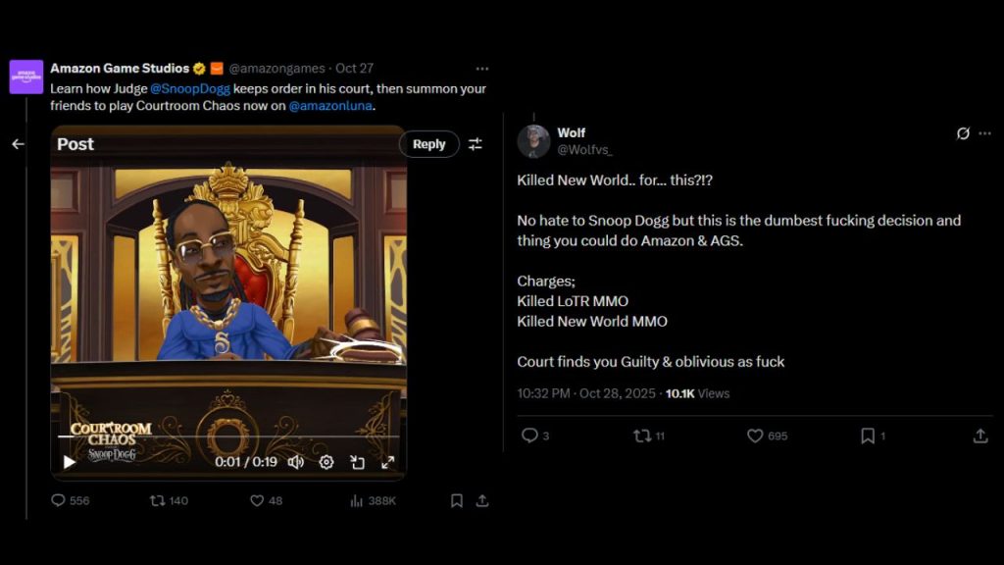
Task: Open more options on the Amazon post
Action: tap(482, 69)
